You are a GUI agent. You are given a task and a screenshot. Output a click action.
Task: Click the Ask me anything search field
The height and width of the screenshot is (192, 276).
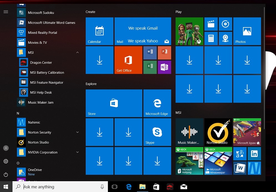point(58,187)
